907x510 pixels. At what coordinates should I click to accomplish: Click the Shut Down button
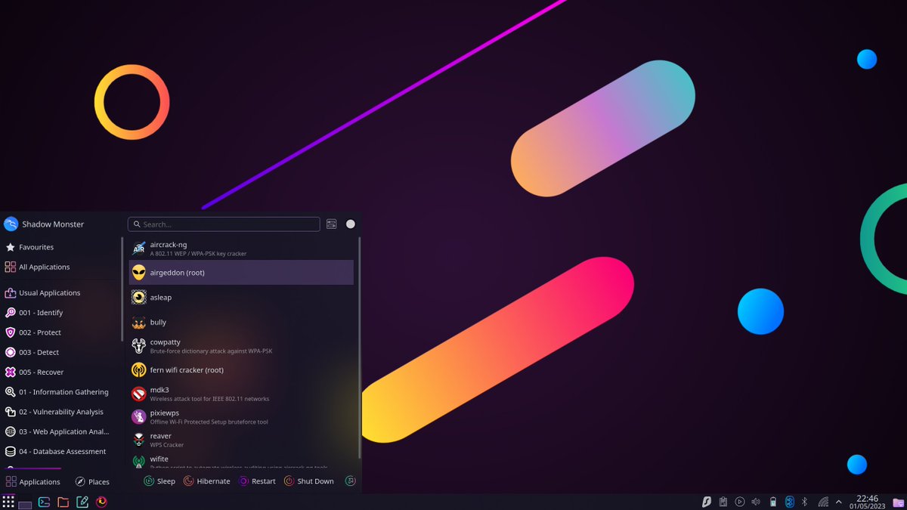309,481
